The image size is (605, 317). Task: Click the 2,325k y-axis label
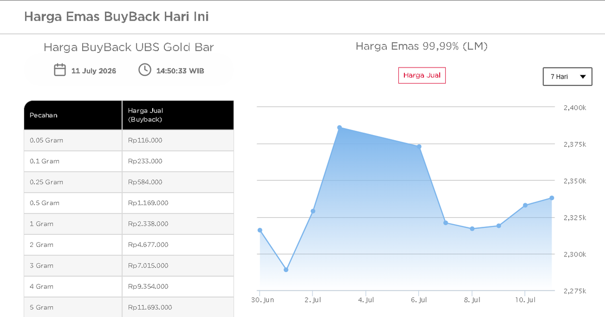(x=574, y=218)
